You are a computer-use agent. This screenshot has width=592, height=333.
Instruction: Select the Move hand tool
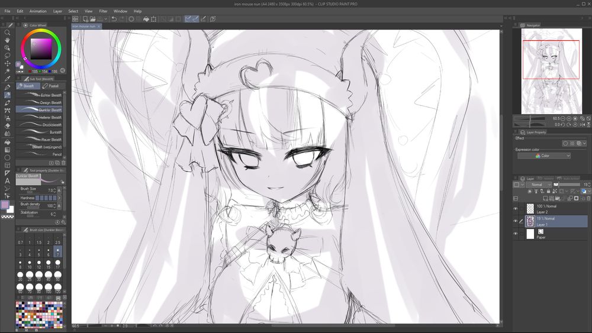(x=7, y=40)
